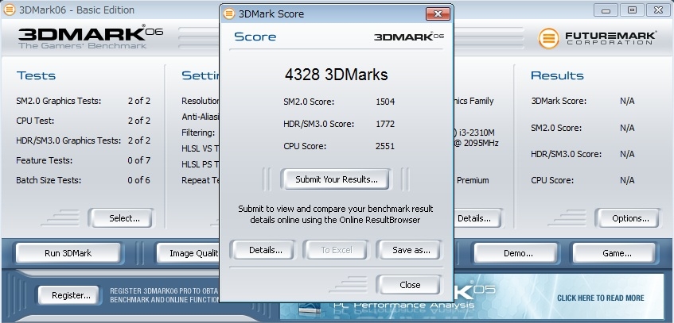Click the 'Click here to read more' banner link

pyautogui.click(x=601, y=298)
